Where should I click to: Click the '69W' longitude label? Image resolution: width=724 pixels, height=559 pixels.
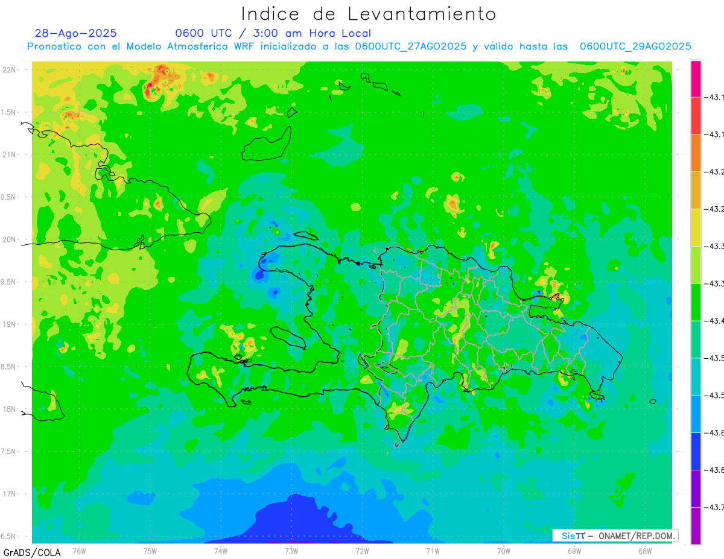[x=574, y=551]
